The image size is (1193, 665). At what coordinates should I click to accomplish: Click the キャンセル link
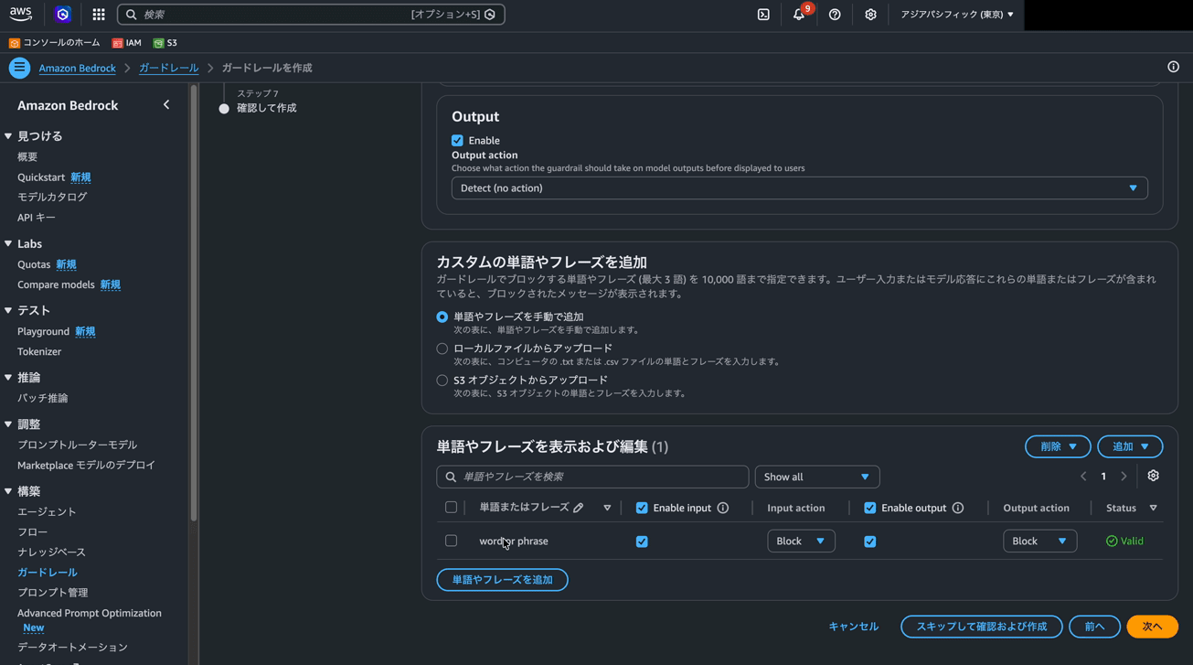coord(853,627)
